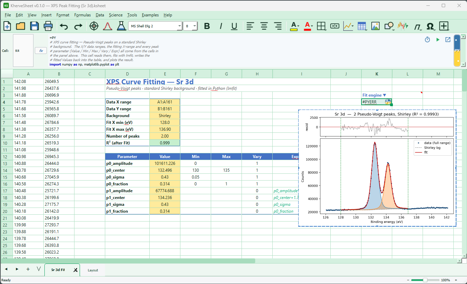The image size is (467, 284).
Task: Click the p0_center value 132.496
Action: tap(165, 170)
